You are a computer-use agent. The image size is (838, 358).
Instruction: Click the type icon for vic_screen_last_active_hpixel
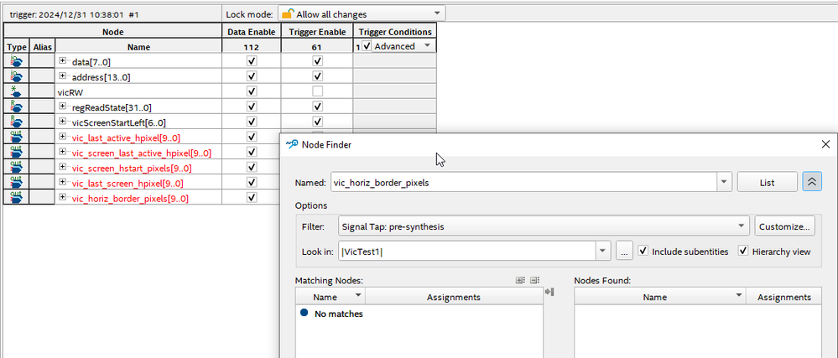17,153
